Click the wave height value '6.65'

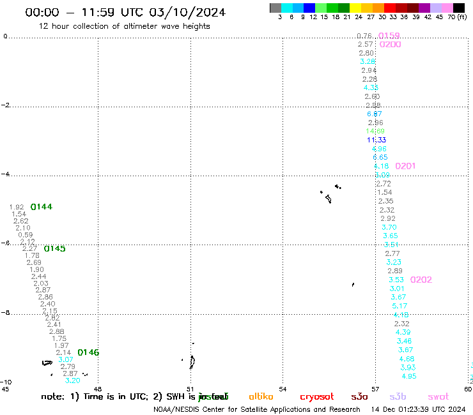click(380, 157)
